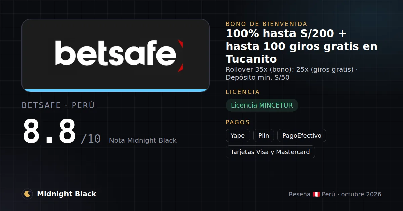Click the Midnight Black moon icon
Viewport: 403px width, 211px height.
pyautogui.click(x=27, y=194)
